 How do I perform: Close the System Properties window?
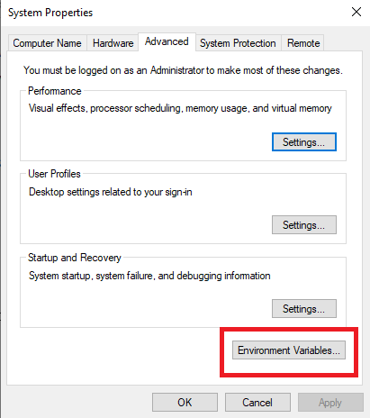point(356,12)
